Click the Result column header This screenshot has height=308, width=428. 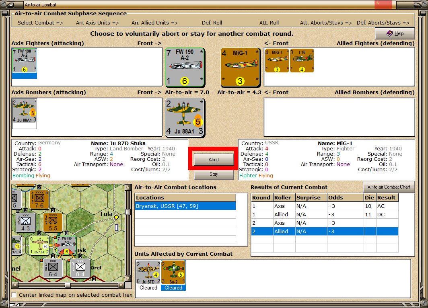[387, 197]
